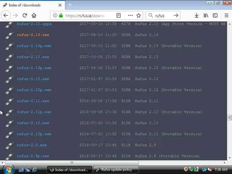Open a new tab with plus
This screenshot has height=174, width=232.
(x=70, y=5)
